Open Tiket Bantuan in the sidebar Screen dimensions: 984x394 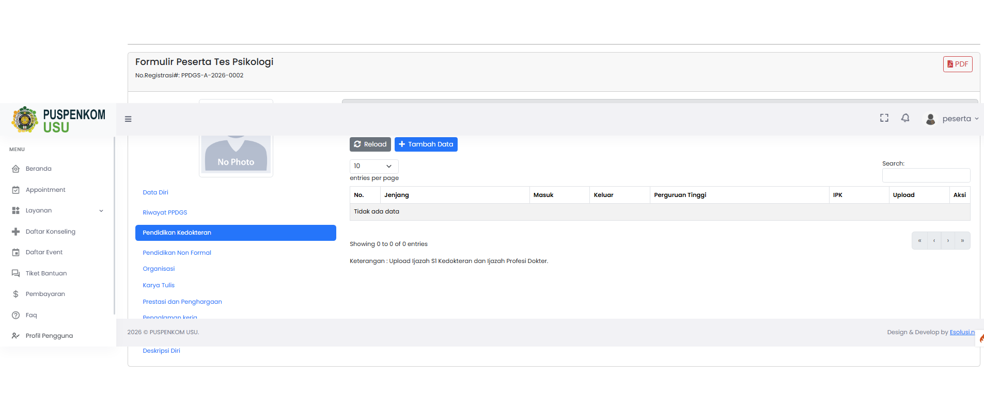coord(46,273)
